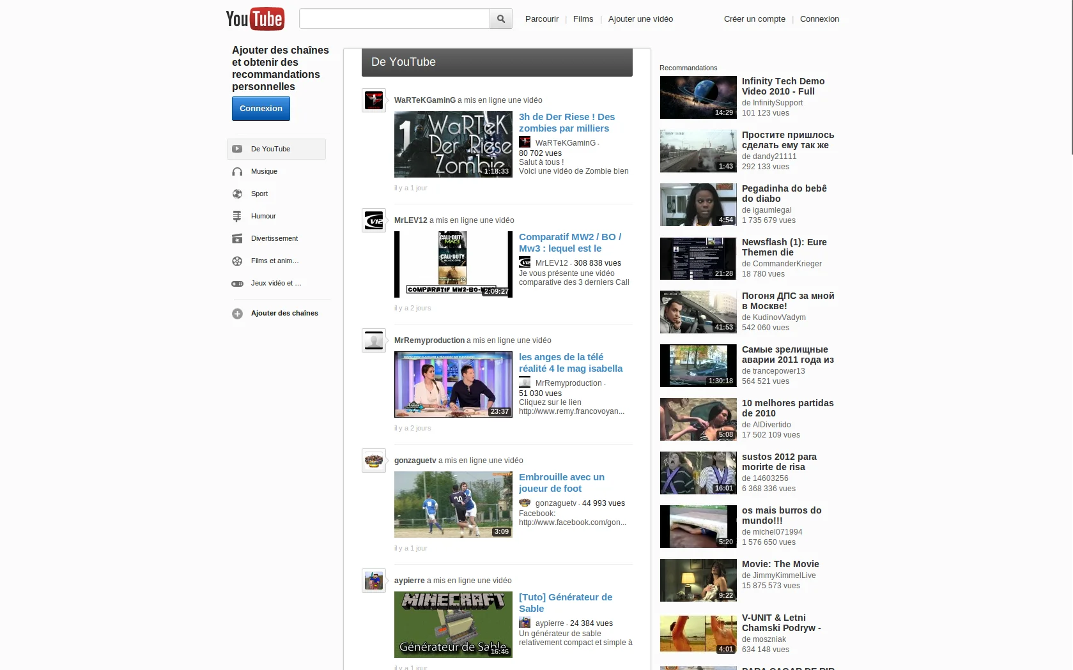The image size is (1073, 670).
Task: Open Minecraft Générateur de Sable thumbnail
Action: (x=453, y=625)
